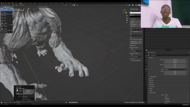Open the Modifiers wrench tab icon

146,71
